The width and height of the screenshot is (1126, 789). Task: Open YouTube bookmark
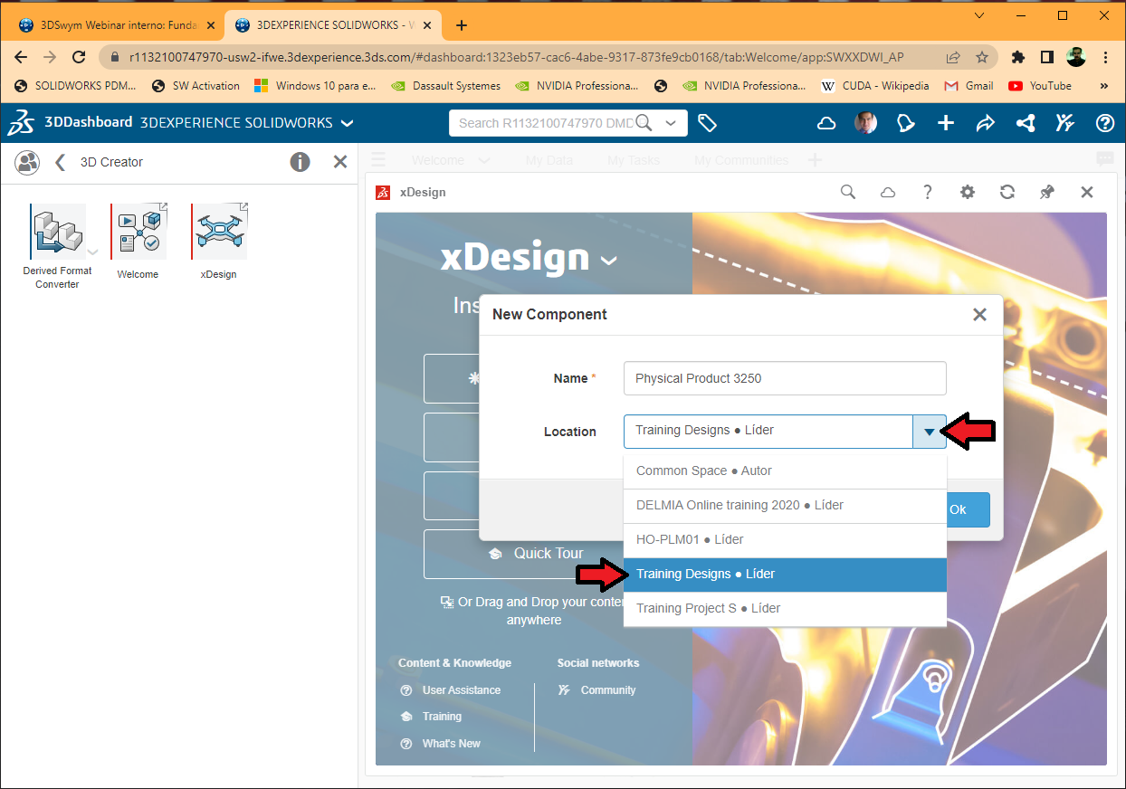click(x=1040, y=86)
